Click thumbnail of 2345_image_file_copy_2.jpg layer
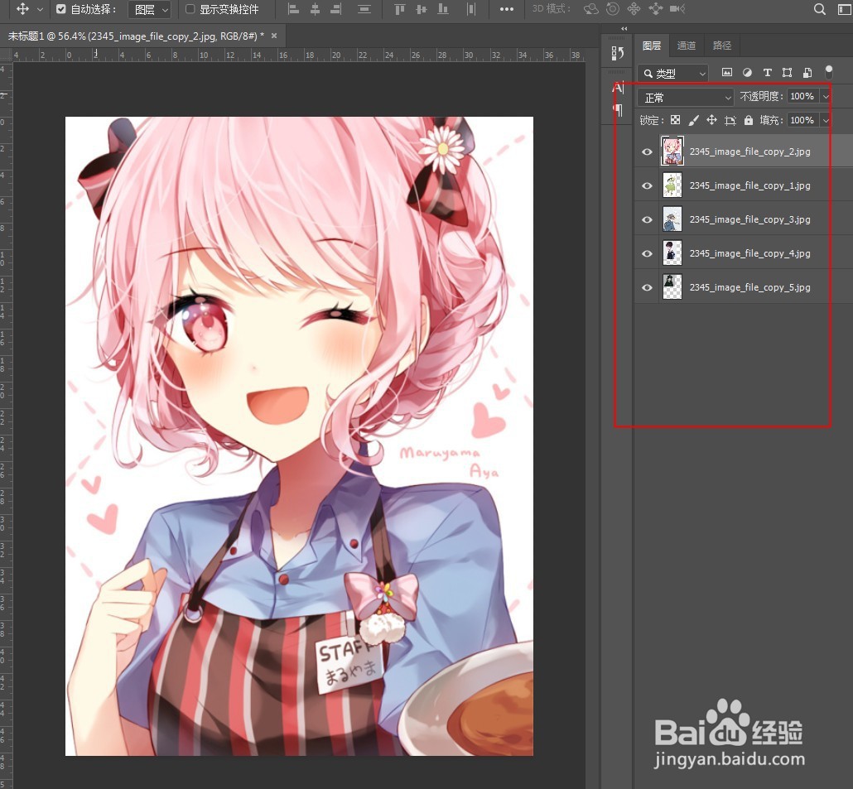The width and height of the screenshot is (853, 789). (672, 152)
